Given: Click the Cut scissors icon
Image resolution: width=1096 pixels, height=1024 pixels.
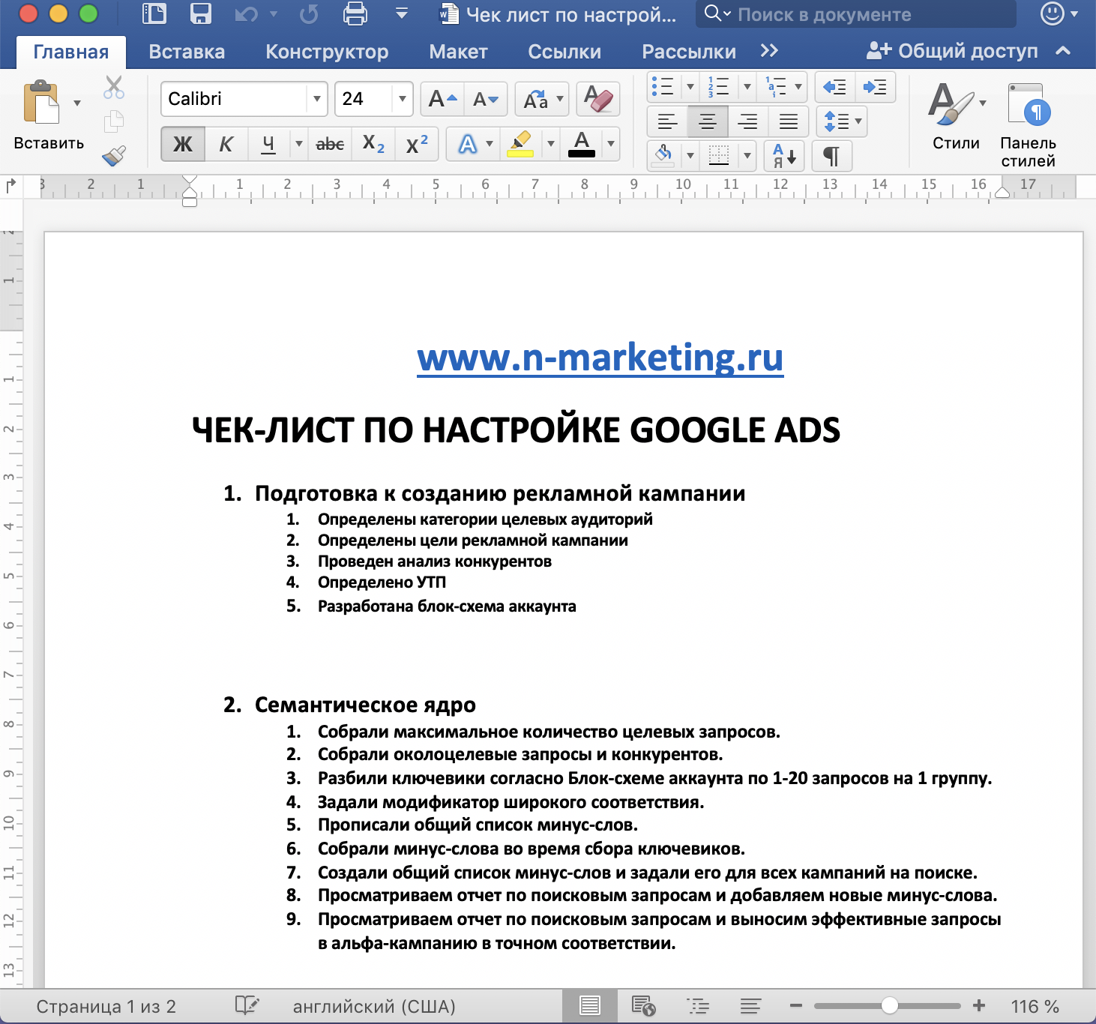Looking at the screenshot, I should [114, 87].
